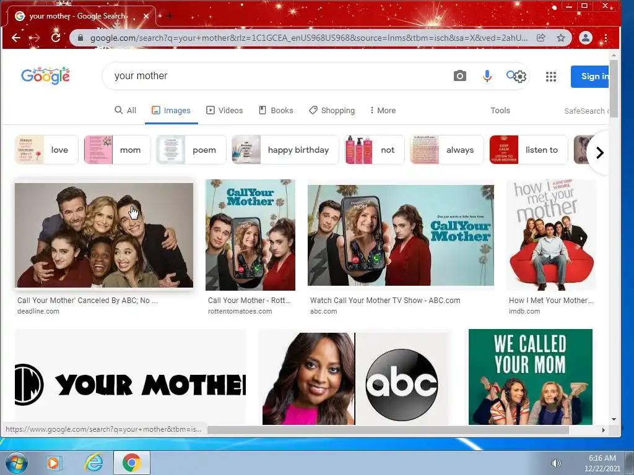Image resolution: width=634 pixels, height=475 pixels.
Task: Click the address bar URL
Action: click(x=309, y=38)
